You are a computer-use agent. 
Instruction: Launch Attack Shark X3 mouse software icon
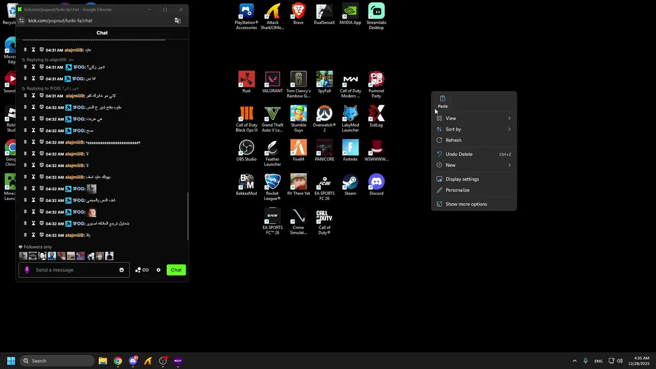click(272, 16)
